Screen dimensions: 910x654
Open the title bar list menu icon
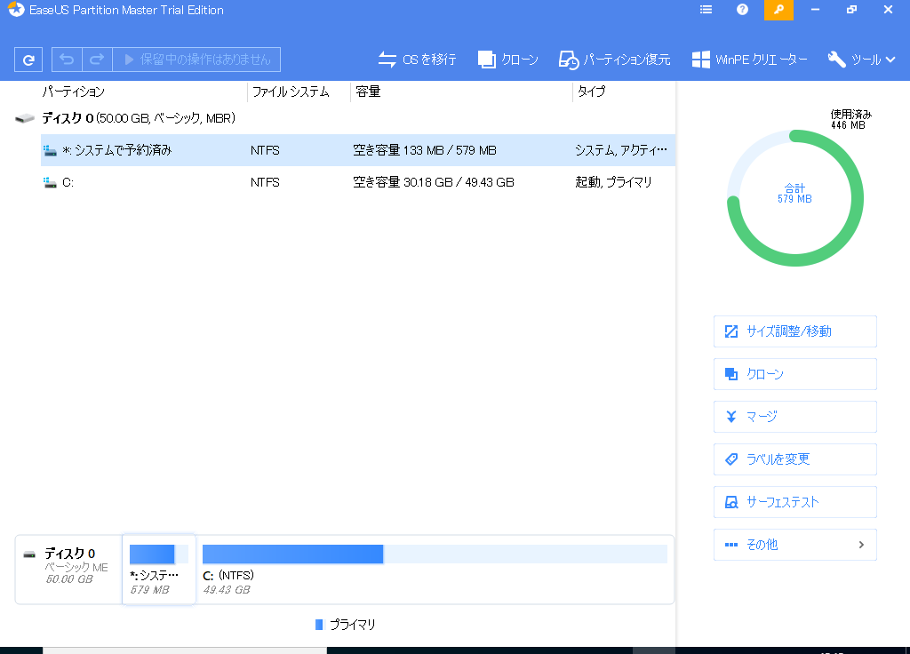coord(706,10)
